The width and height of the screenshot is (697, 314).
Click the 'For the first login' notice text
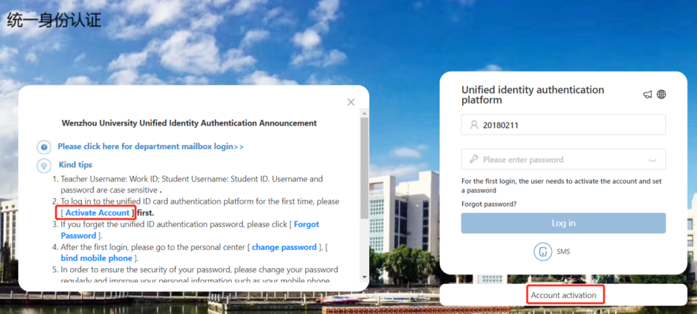point(562,186)
